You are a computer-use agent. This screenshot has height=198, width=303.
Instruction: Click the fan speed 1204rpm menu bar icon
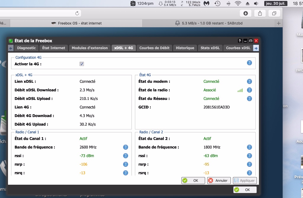click(x=142, y=3)
